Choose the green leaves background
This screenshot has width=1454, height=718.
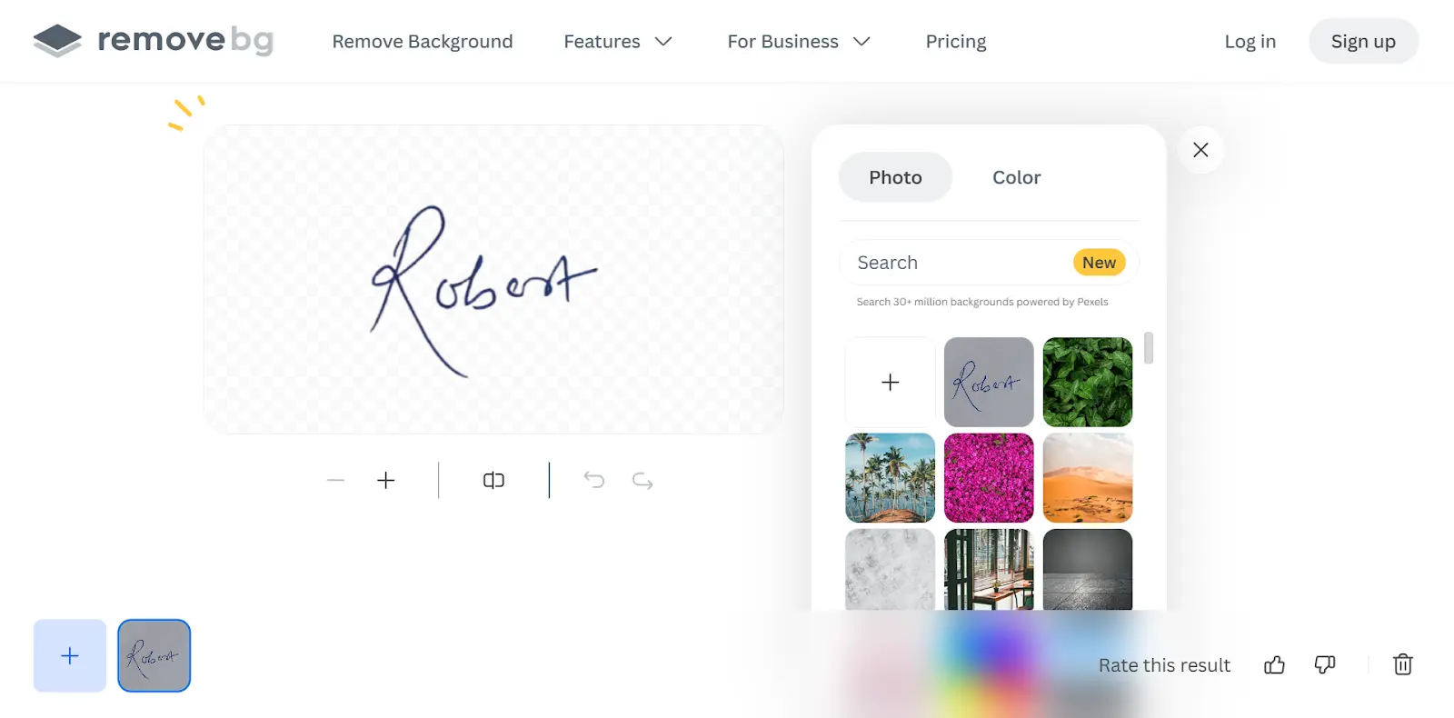pyautogui.click(x=1088, y=383)
